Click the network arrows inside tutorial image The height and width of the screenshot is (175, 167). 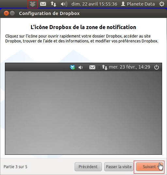click(x=104, y=67)
